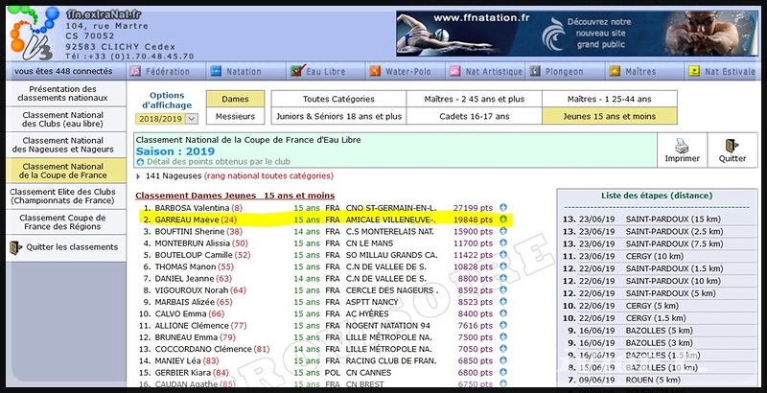Click the plus icon beside BARBOSA Valentina's points
The image size is (767, 393).
coord(504,206)
